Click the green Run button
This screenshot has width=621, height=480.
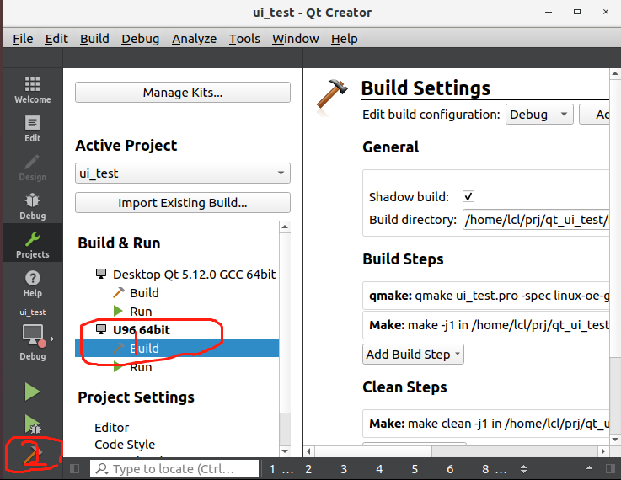click(32, 392)
